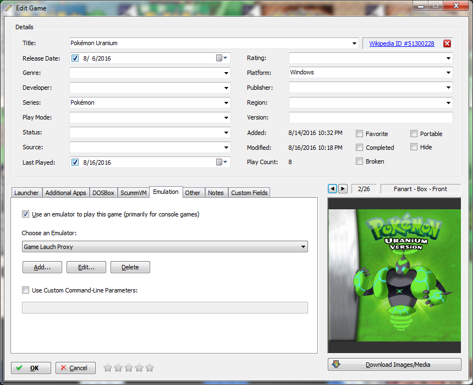Click the Pokémon Uranium box art image
Viewport: 473px width, 385px height.
[394, 275]
